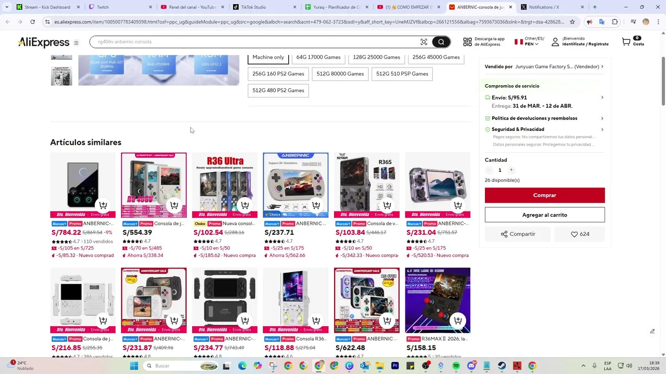Open the S/622.48 ANBERNIC product thumbnail
The image size is (666, 374).
pos(366,301)
